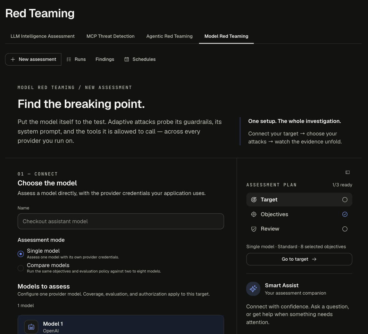Open the Review step in plan
Image resolution: width=368 pixels, height=334 pixels.
tap(299, 229)
